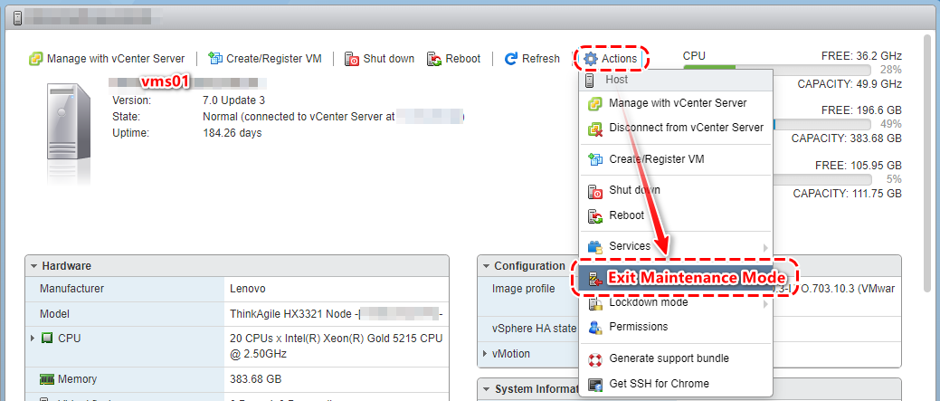The height and width of the screenshot is (401, 940).
Task: Click the Create/Register VM toolbar icon
Action: pyautogui.click(x=215, y=59)
